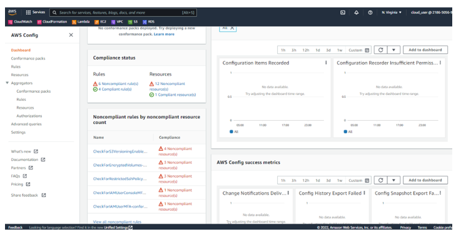
Task: Open the Services grid menu
Action: click(35, 13)
